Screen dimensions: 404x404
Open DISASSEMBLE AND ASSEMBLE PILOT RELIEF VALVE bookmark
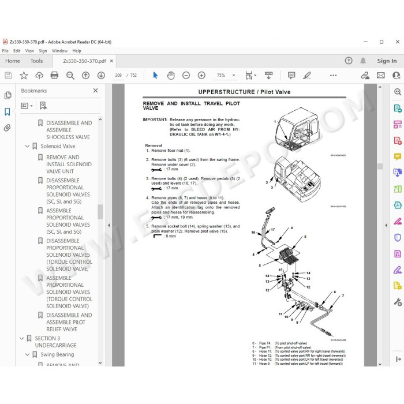[x=69, y=322]
